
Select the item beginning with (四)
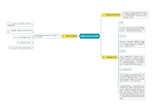(24, 43)
